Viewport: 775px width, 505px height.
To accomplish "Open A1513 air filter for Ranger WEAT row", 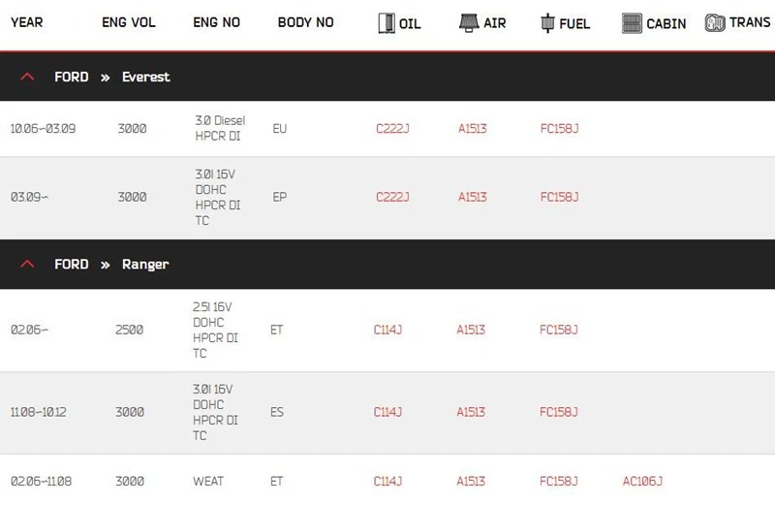I will point(471,481).
